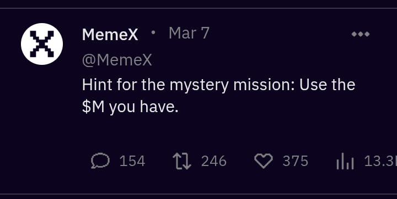Viewport: 397px width, 199px height.
Task: Open the view analytics bar chart icon
Action: point(345,161)
